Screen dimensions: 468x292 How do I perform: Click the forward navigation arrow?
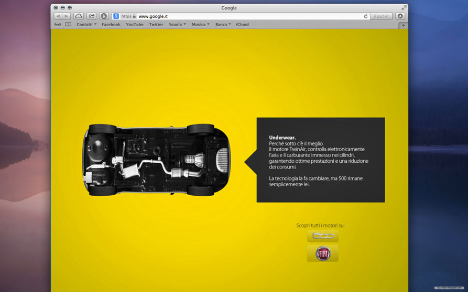click(66, 16)
